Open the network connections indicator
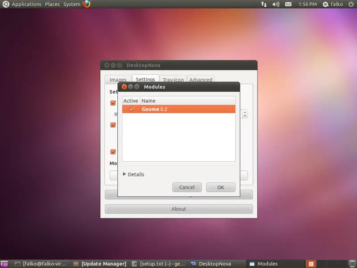The width and height of the screenshot is (357, 268). [264, 4]
